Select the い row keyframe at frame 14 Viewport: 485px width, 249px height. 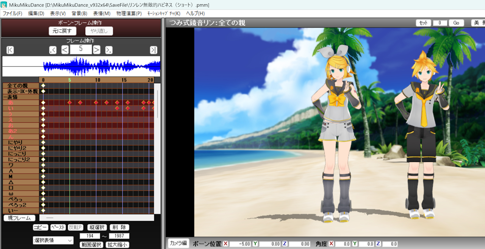[117, 108]
